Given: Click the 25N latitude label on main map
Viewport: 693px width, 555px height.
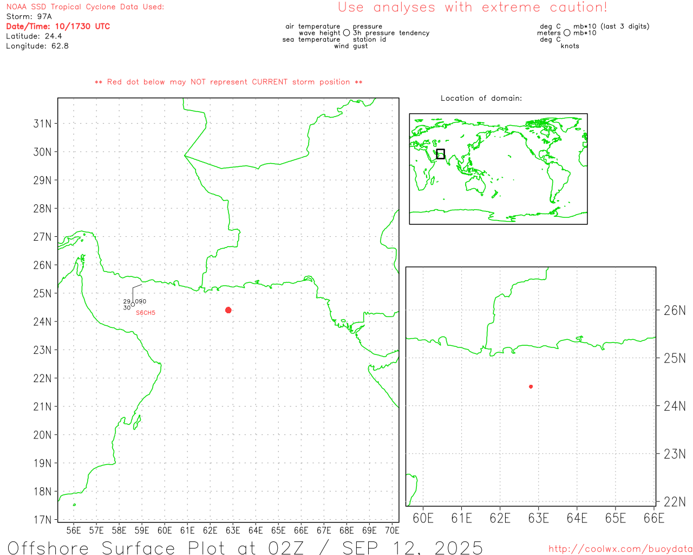Looking at the screenshot, I should 42,293.
